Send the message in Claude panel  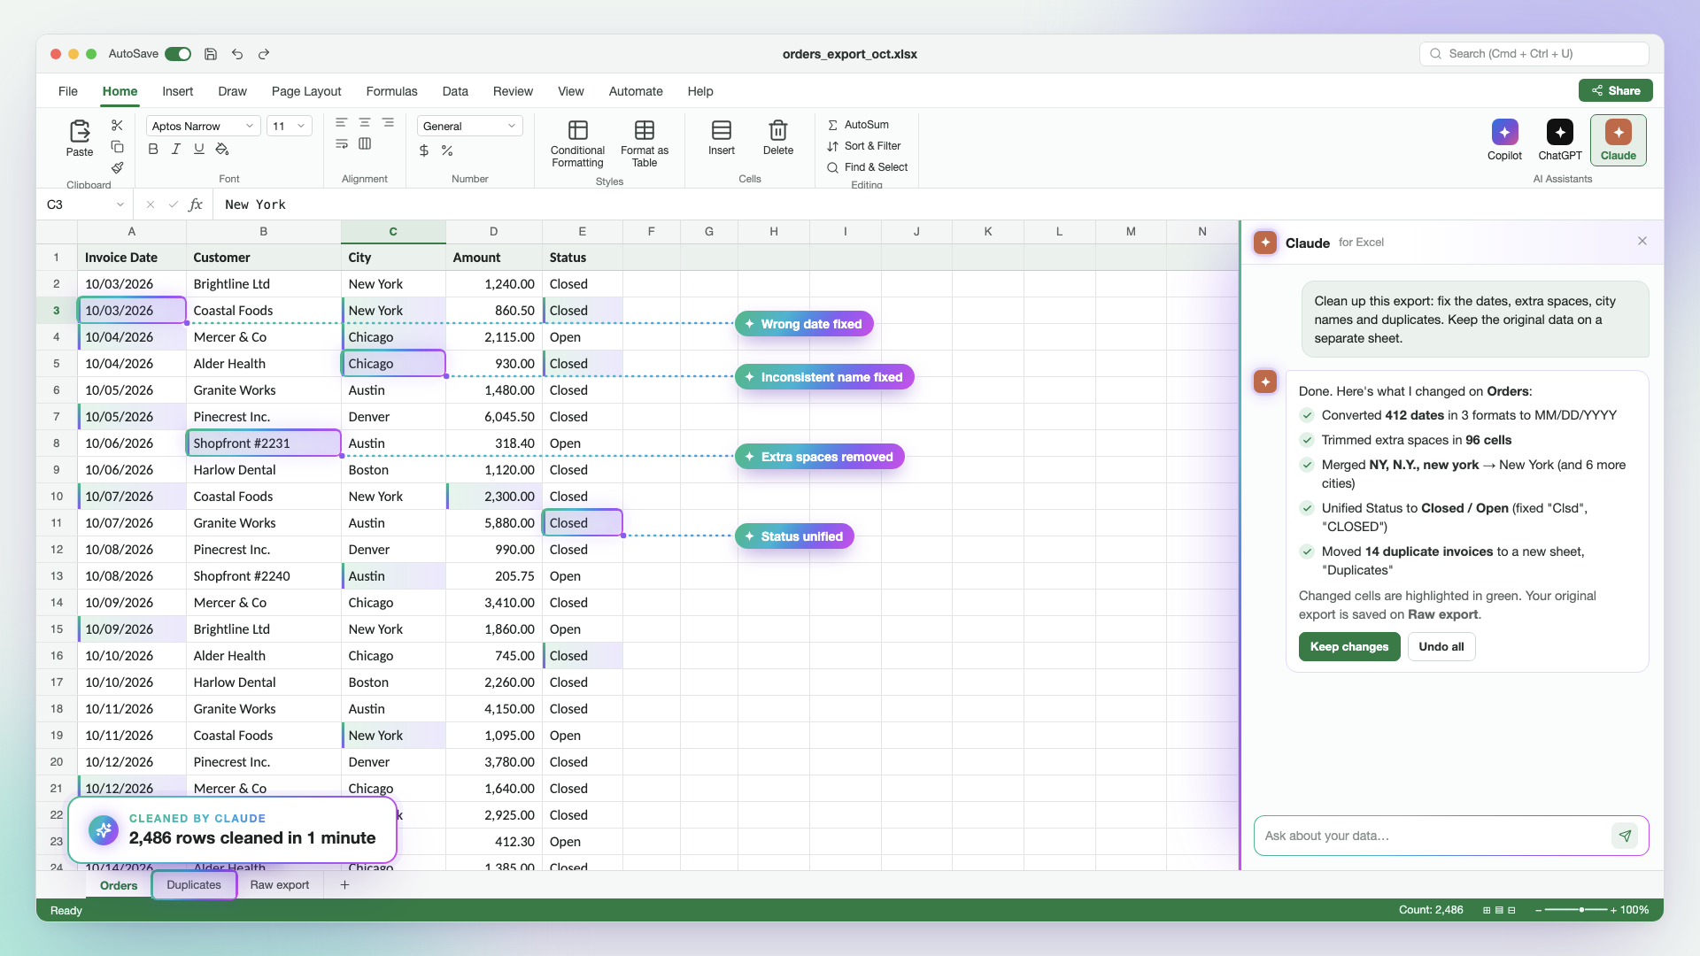(1625, 836)
